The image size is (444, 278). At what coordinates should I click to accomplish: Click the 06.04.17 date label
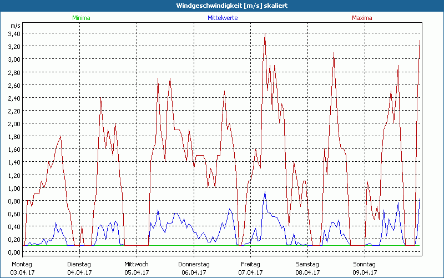(194, 272)
